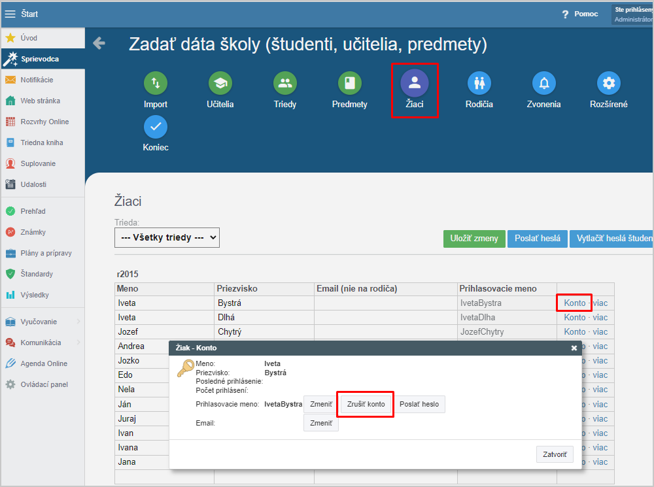
Task: Open the Komunikácia sidebar item
Action: pos(43,343)
